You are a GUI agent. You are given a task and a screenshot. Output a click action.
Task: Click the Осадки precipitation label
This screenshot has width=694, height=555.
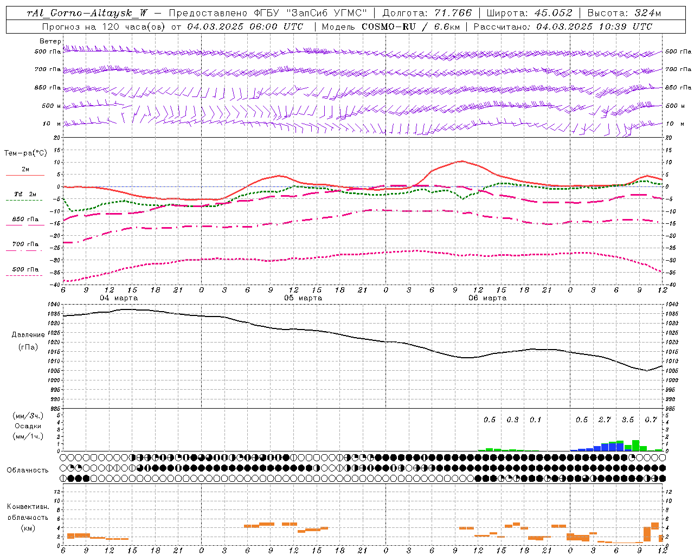click(28, 426)
